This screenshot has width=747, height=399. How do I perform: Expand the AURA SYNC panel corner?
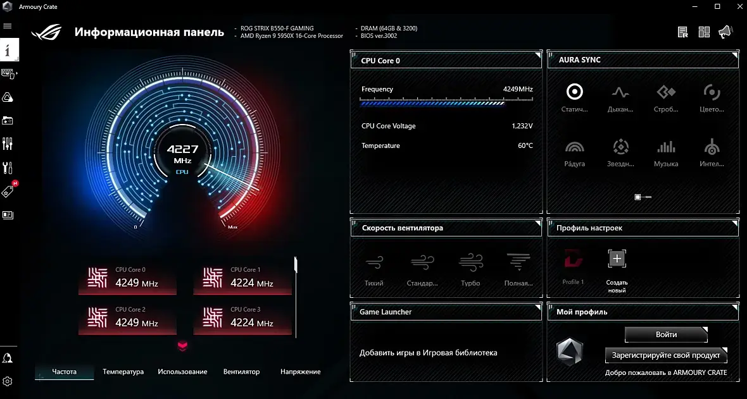point(734,55)
